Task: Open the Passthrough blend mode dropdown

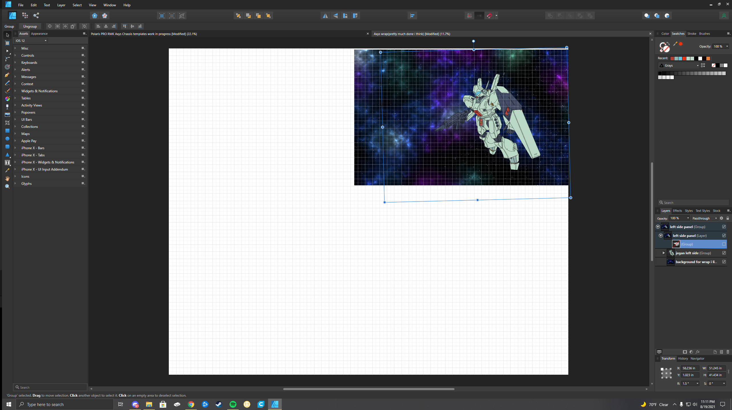Action: 704,218
